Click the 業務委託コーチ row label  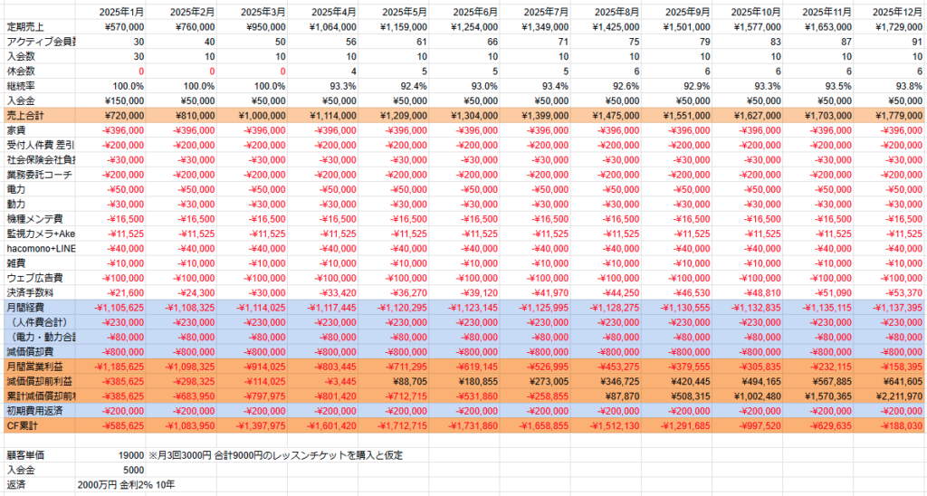(x=38, y=175)
